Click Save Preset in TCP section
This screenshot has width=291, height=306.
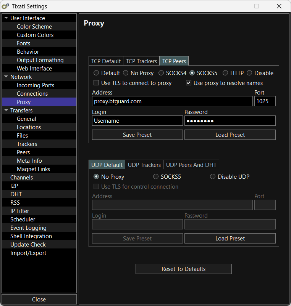137,135
